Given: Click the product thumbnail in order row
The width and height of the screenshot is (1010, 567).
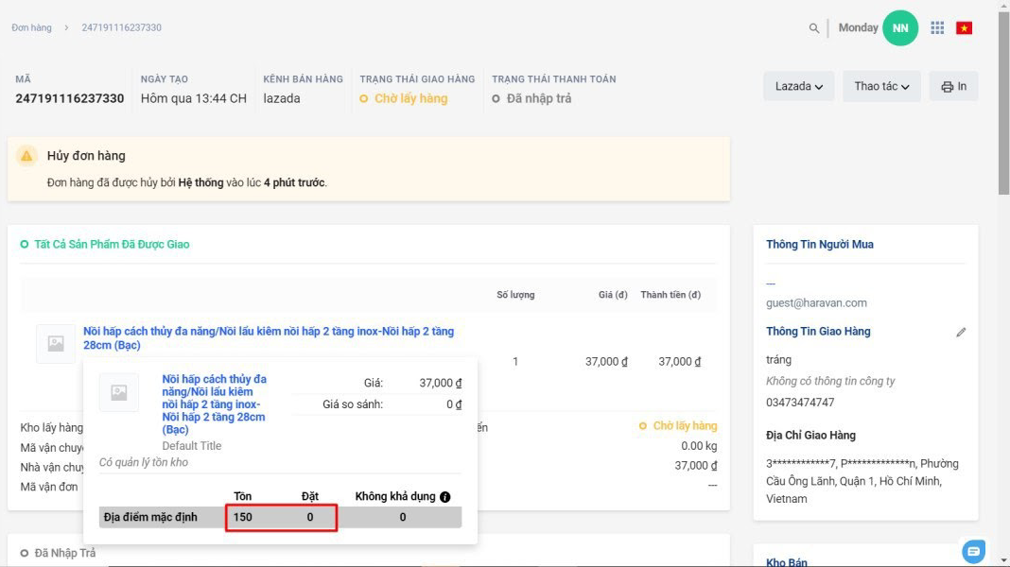Looking at the screenshot, I should [x=56, y=344].
